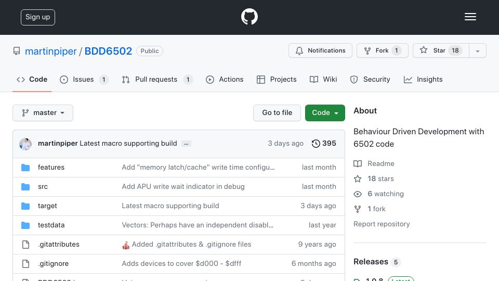Open the Insights tab
The width and height of the screenshot is (499, 281).
pos(423,79)
